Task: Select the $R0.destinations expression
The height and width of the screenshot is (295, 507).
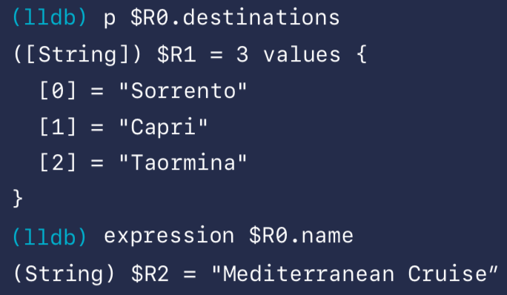Action: point(235,17)
